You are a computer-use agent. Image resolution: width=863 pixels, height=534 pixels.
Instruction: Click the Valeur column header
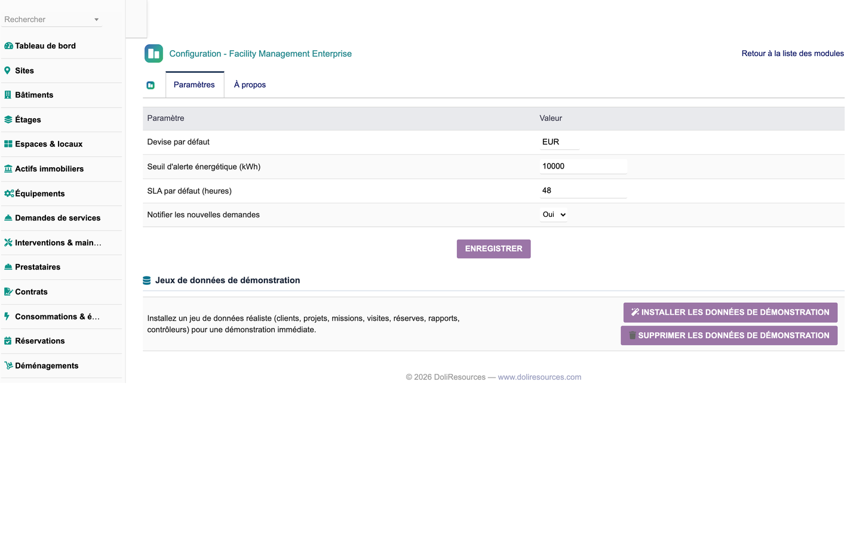(x=551, y=118)
